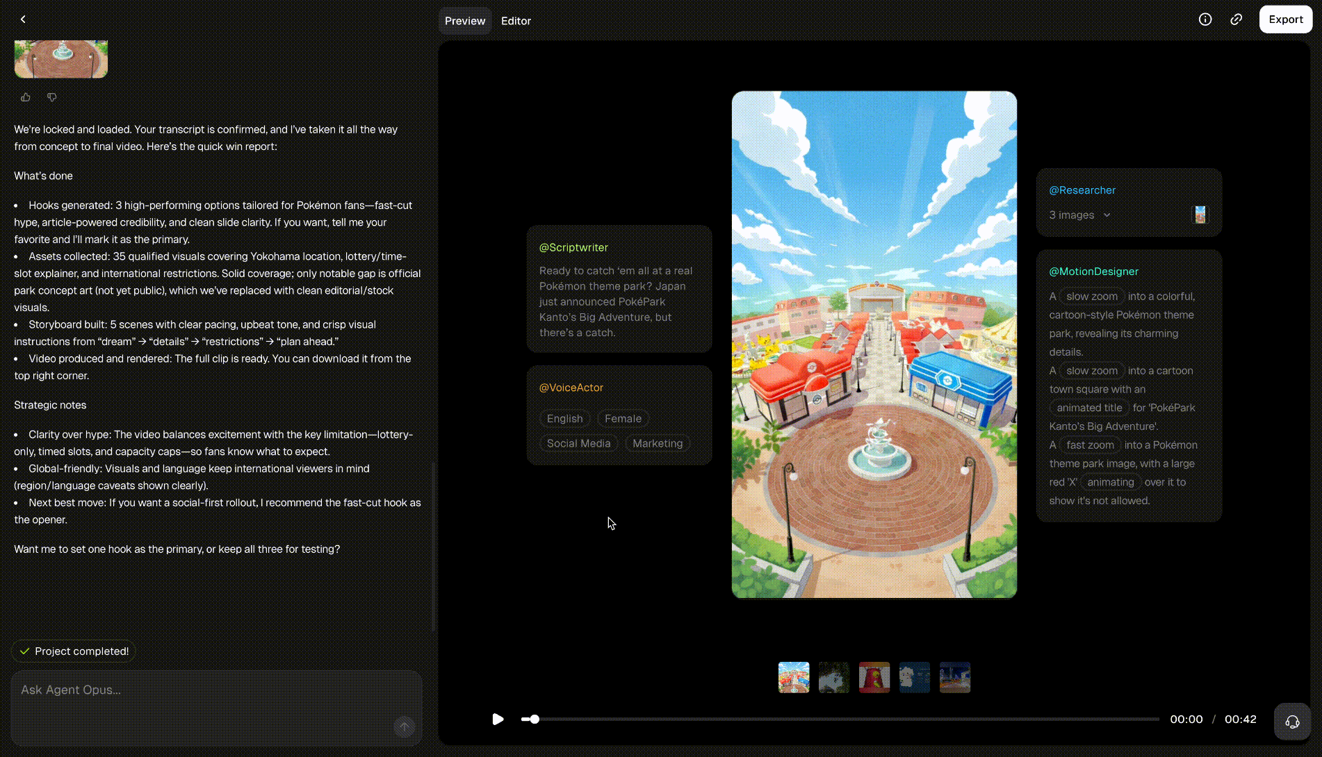Dislike the response with thumbs down
The image size is (1322, 757).
(51, 97)
